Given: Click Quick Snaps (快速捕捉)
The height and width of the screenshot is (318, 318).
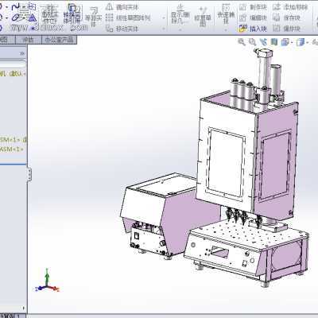Looking at the screenshot, I should [x=226, y=14].
